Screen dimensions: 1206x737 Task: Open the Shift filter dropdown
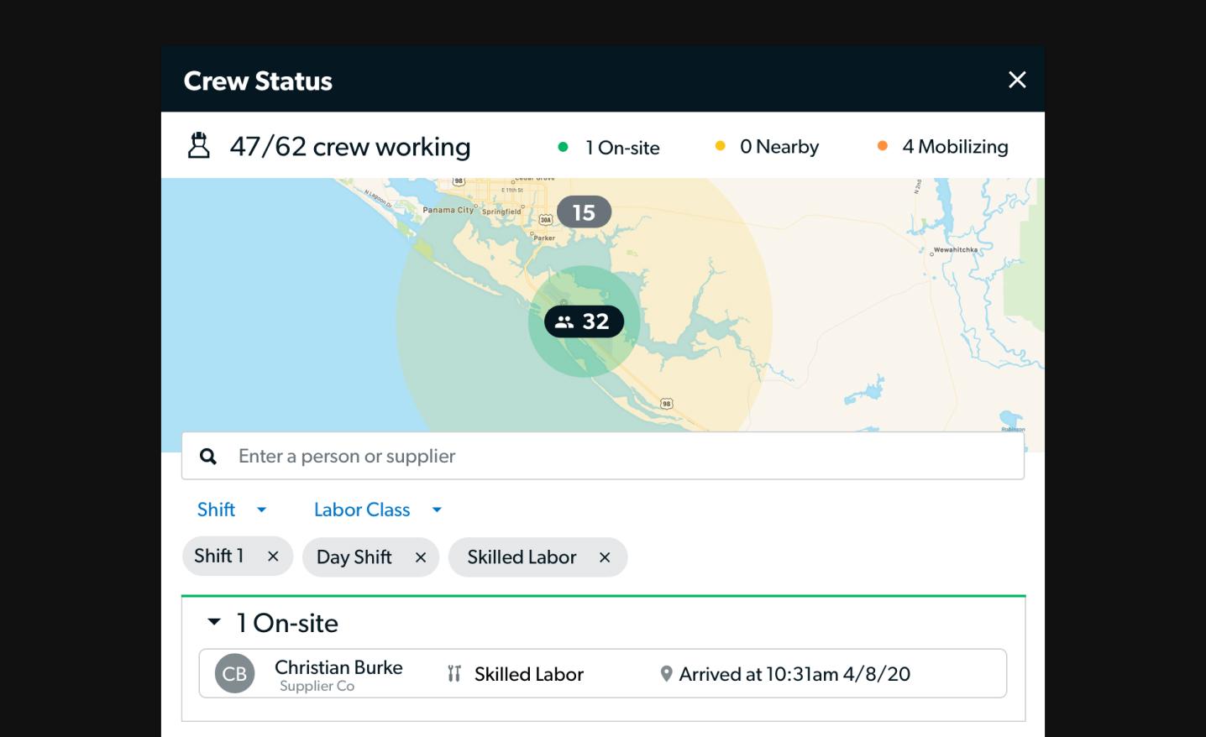pyautogui.click(x=232, y=510)
